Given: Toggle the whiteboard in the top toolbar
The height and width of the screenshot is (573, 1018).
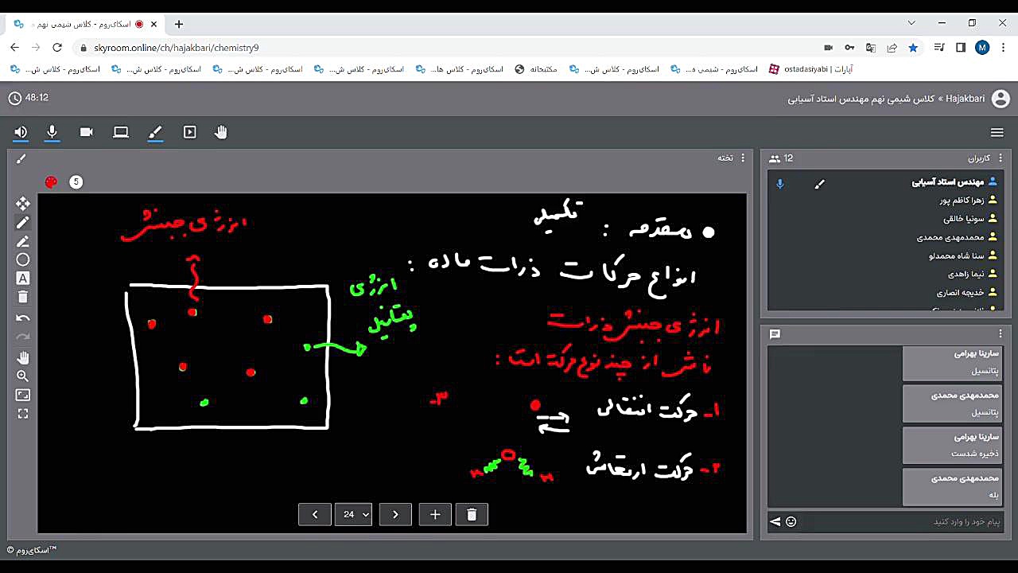Looking at the screenshot, I should (155, 132).
